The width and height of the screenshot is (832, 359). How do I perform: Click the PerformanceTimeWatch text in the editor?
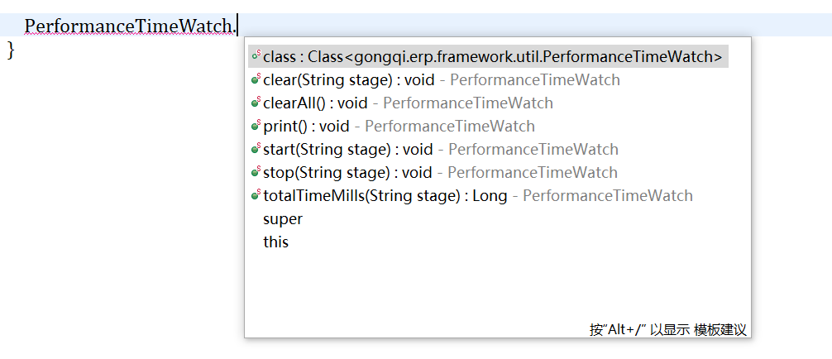point(129,26)
